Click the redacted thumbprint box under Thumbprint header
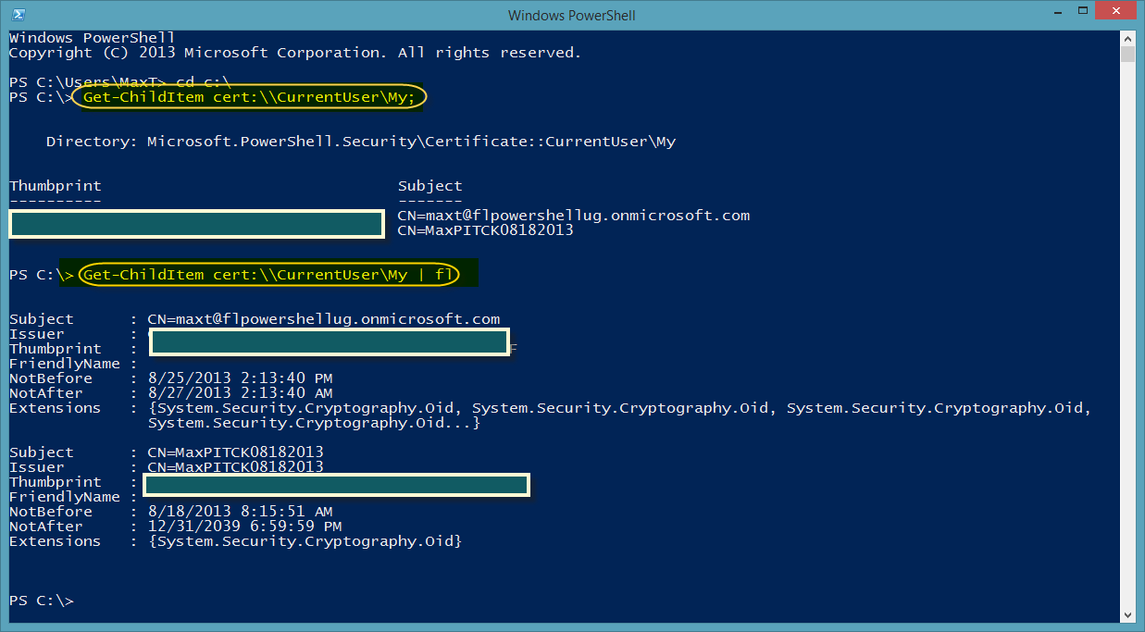Image resolution: width=1145 pixels, height=632 pixels. click(x=196, y=224)
